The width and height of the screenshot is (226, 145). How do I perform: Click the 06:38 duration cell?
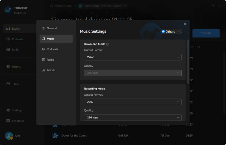coord(189,135)
